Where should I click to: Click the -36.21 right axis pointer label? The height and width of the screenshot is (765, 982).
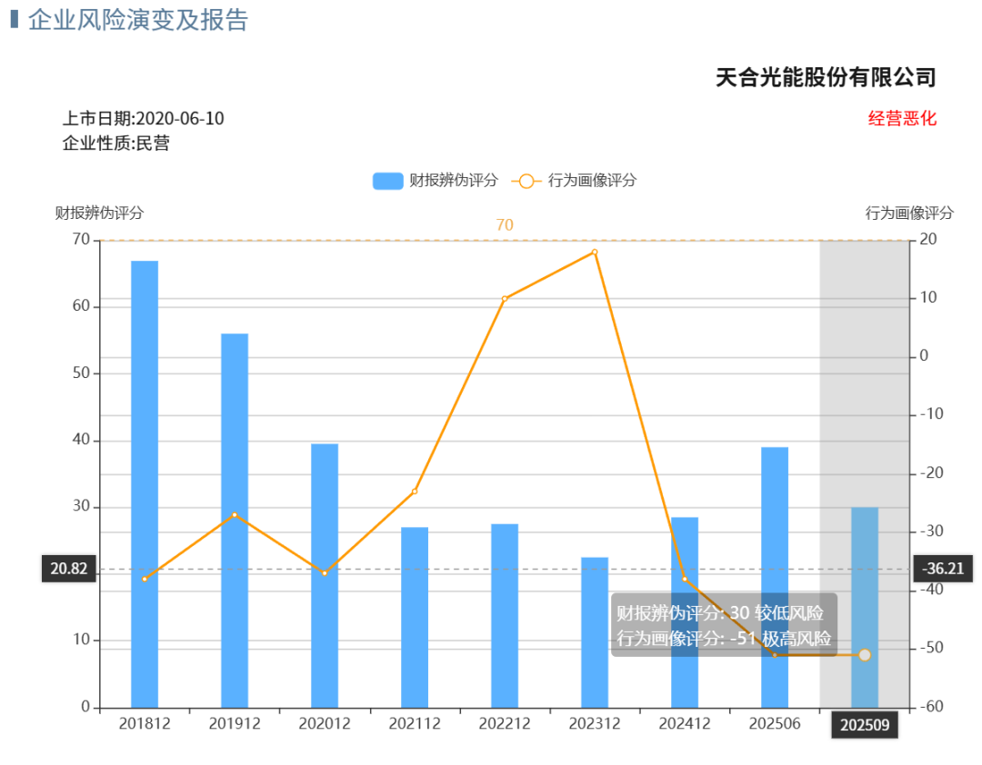943,569
